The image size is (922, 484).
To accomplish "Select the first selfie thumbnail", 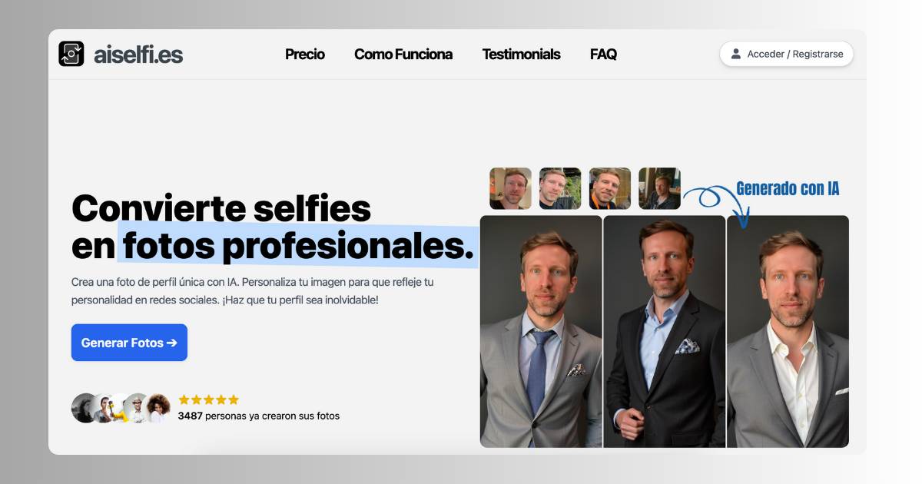I will point(510,188).
